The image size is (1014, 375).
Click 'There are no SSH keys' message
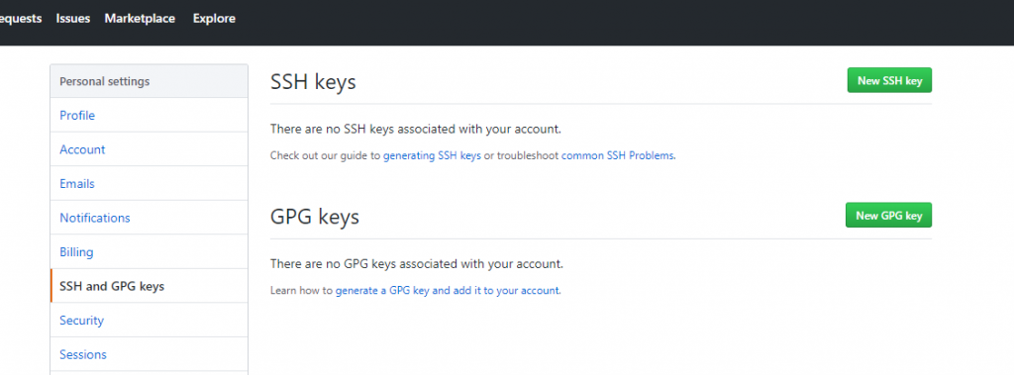click(416, 129)
